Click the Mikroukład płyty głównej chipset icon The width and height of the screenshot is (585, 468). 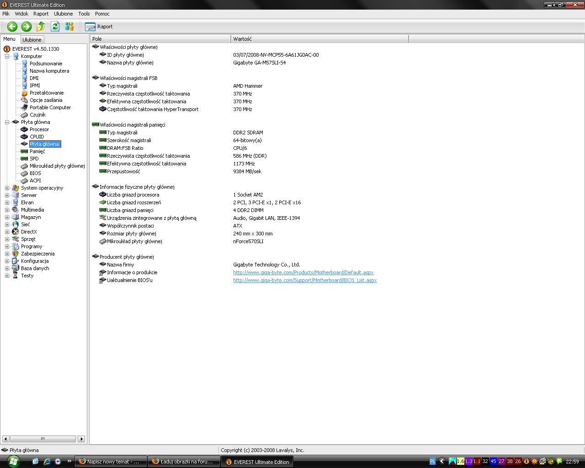[x=24, y=166]
